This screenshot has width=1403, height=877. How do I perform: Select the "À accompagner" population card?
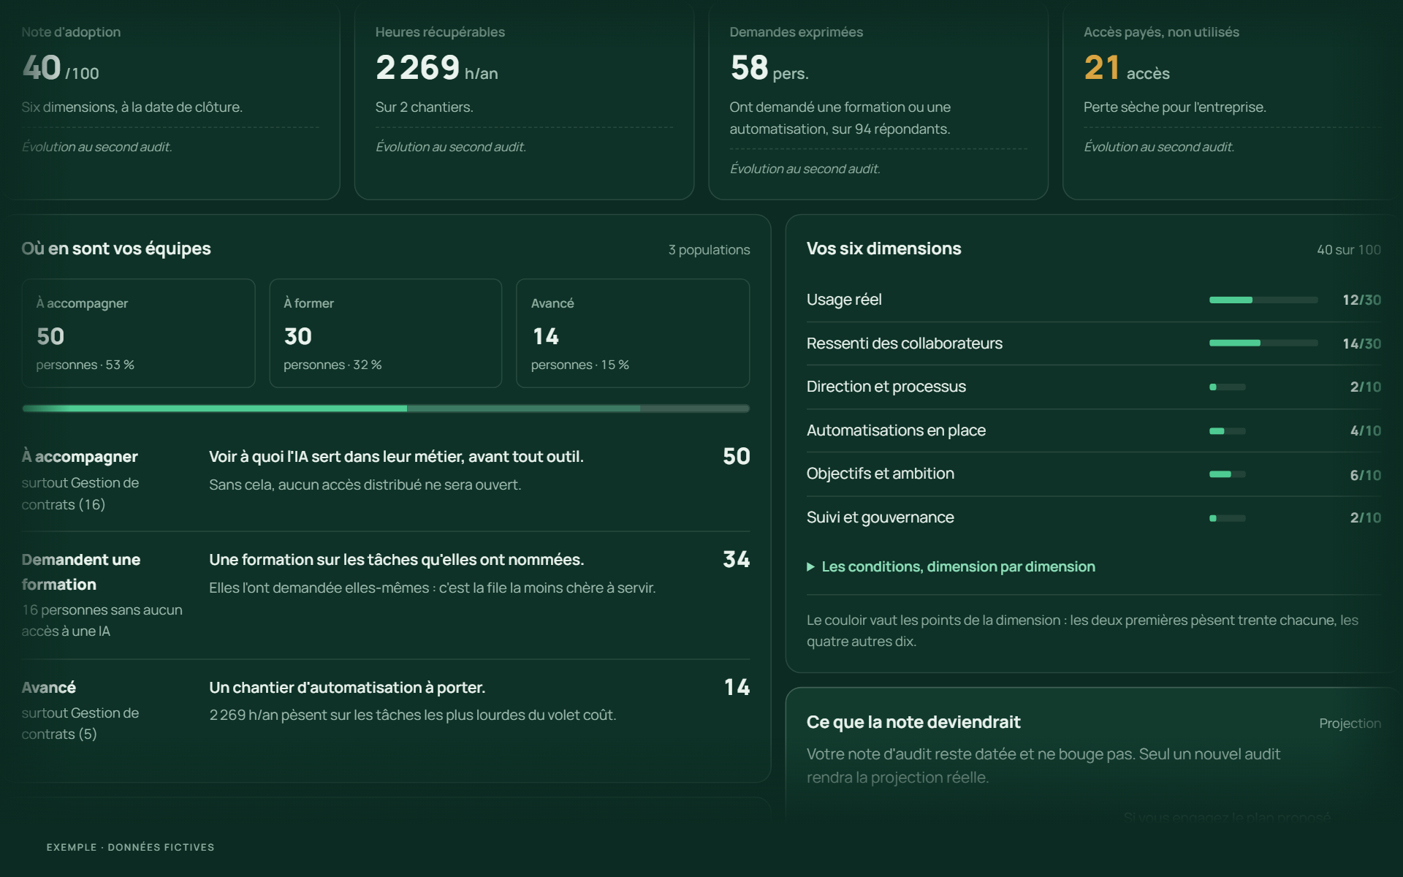pos(138,333)
